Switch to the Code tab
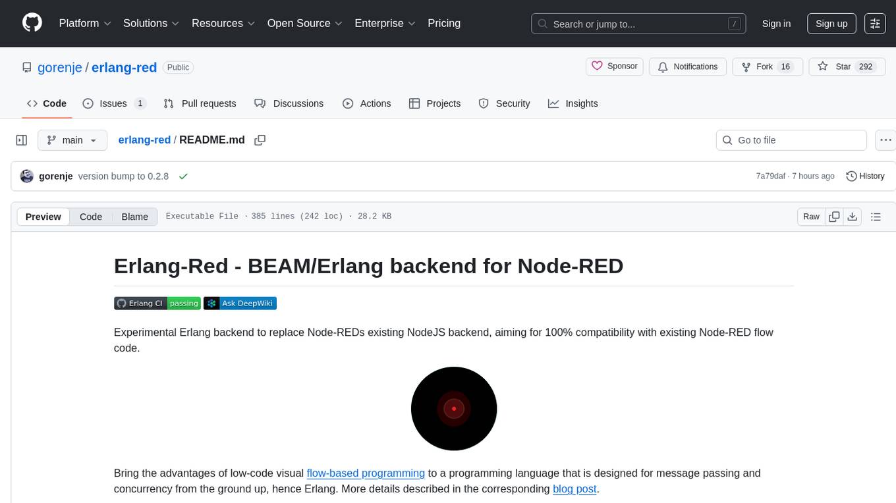The image size is (896, 503). pyautogui.click(x=46, y=103)
